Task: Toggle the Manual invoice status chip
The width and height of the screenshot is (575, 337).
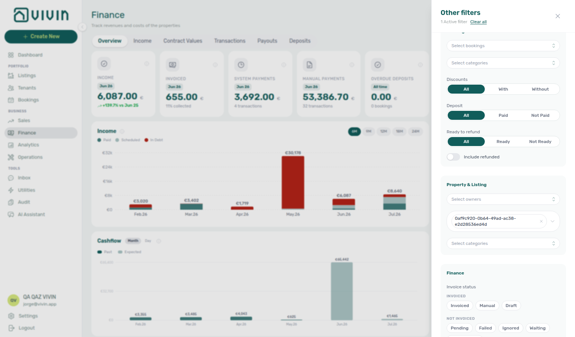Action: pyautogui.click(x=487, y=306)
